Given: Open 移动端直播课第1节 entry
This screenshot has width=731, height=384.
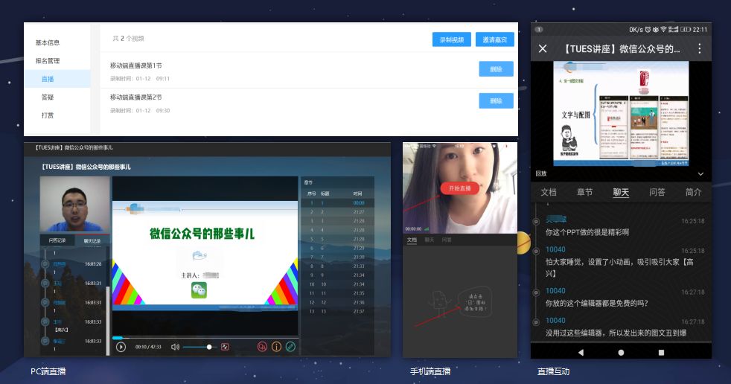Looking at the screenshot, I should click(x=135, y=65).
